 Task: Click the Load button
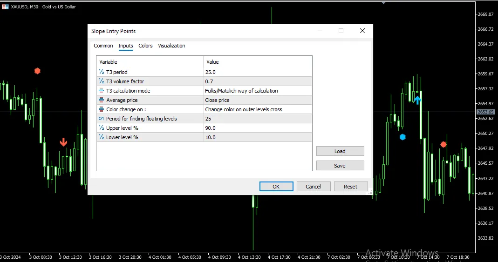[340, 151]
